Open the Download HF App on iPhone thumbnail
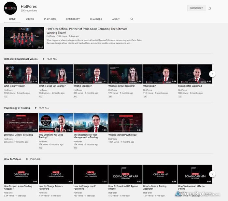 [x=125, y=174]
